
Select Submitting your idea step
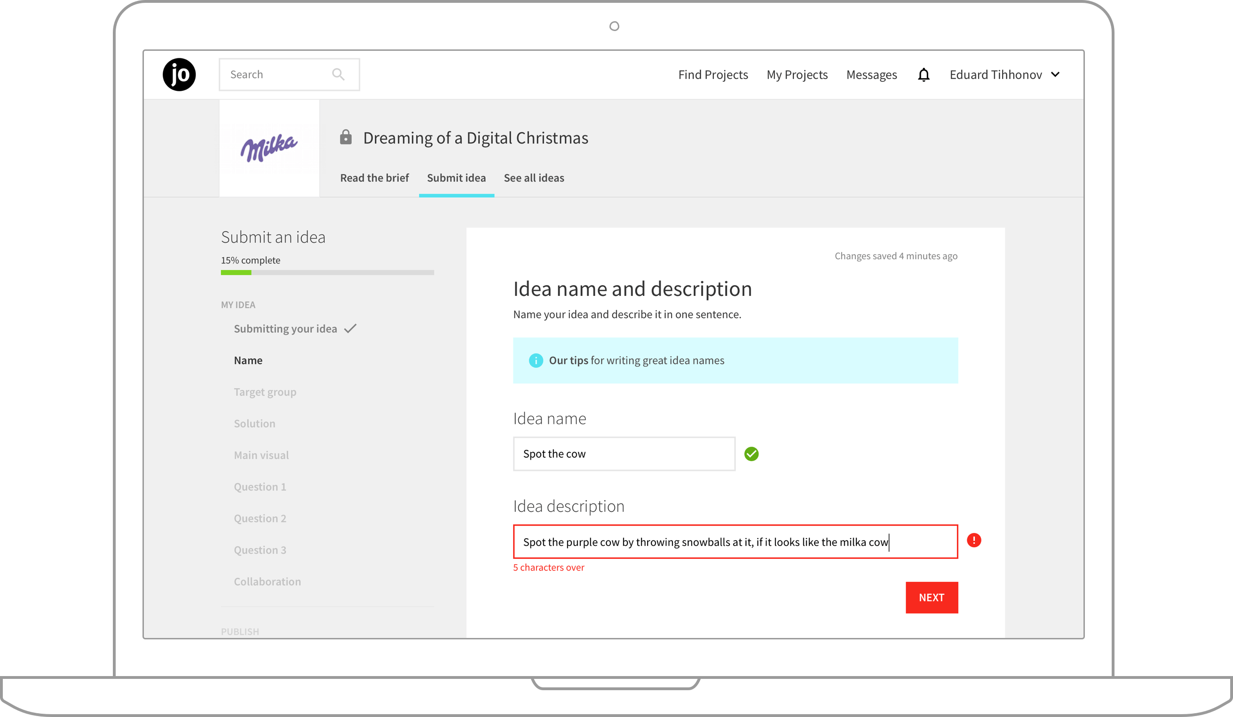pos(285,329)
